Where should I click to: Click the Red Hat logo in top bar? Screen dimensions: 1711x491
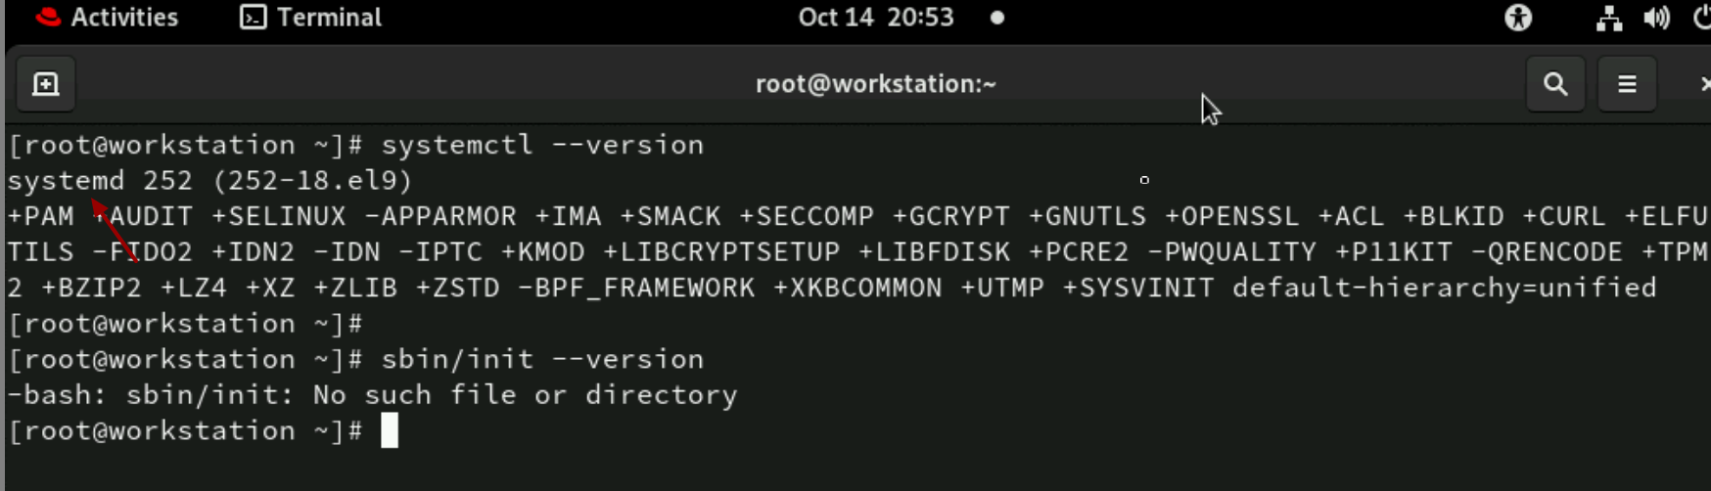point(47,18)
